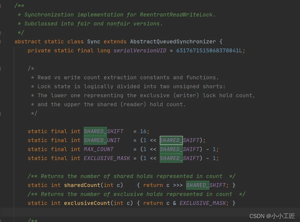
Task: Click ReentrantReadWriteLock in the Javadoc comment
Action: (x=176, y=15)
